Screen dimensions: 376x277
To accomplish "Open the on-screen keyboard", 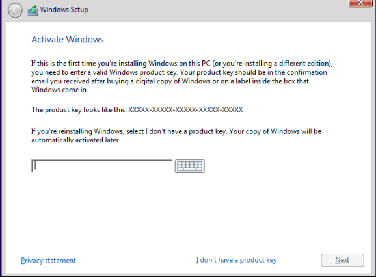I will coord(190,166).
